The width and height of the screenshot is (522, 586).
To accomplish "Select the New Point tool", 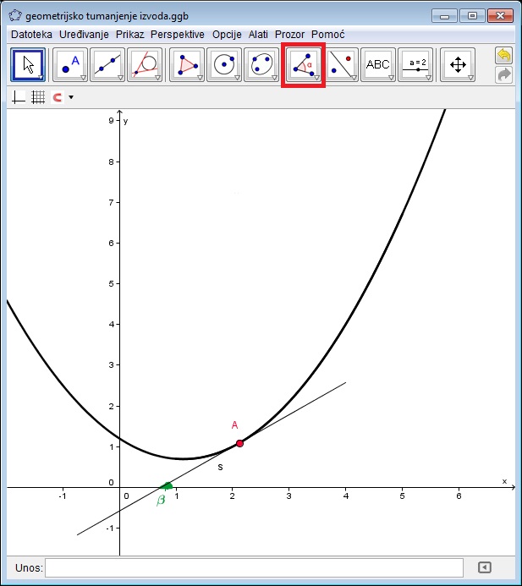I will [x=70, y=64].
